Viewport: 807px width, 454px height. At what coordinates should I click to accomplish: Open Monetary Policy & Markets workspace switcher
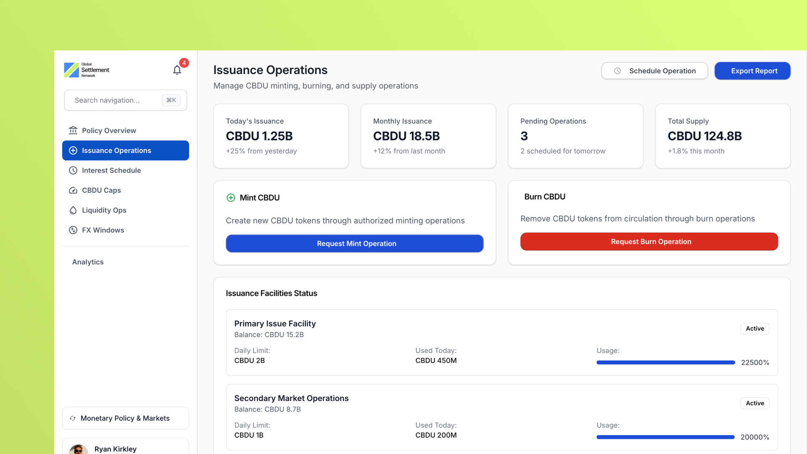pyautogui.click(x=125, y=418)
